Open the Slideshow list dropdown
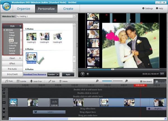Screen dimensions: 168x121 (x=74, y=16)
